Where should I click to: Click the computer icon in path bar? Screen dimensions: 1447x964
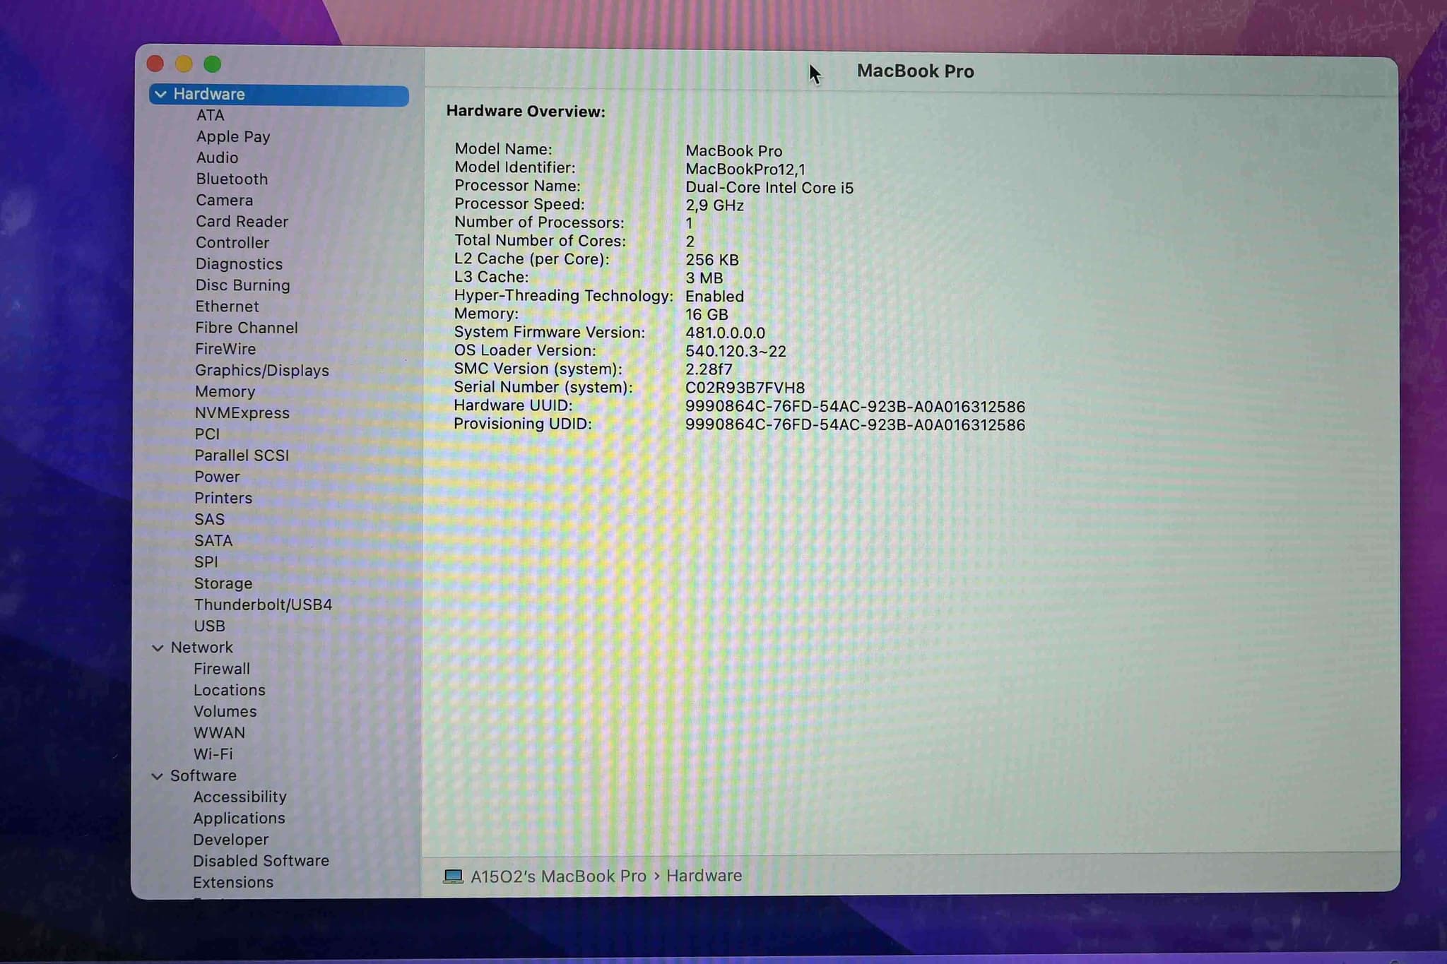453,876
